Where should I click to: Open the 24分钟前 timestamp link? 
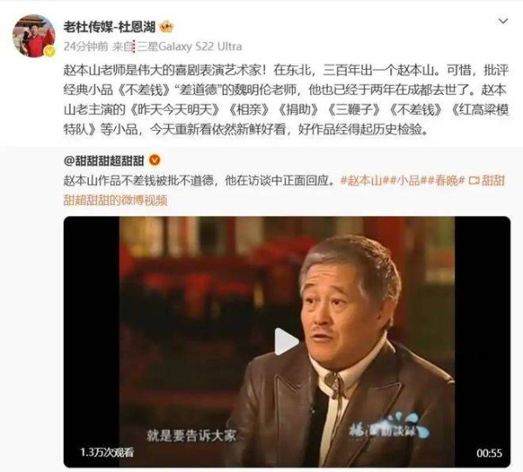coord(85,46)
